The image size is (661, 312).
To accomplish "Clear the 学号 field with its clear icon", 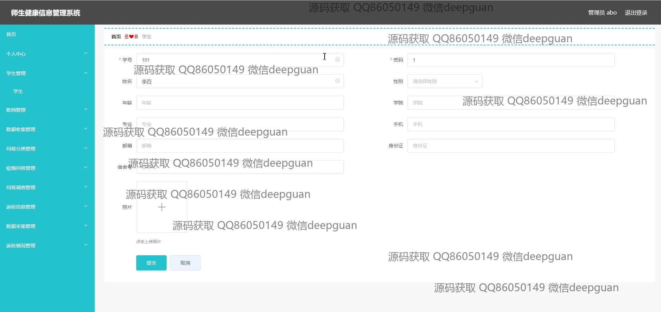I will point(337,59).
